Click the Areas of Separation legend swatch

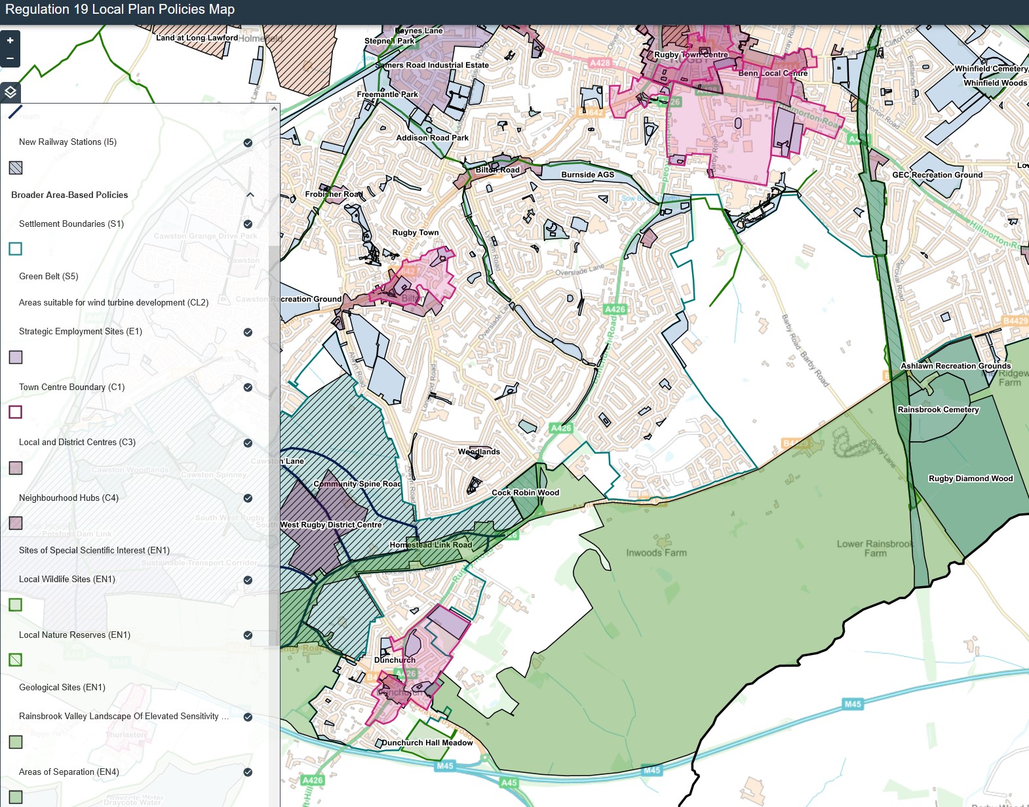click(x=16, y=797)
